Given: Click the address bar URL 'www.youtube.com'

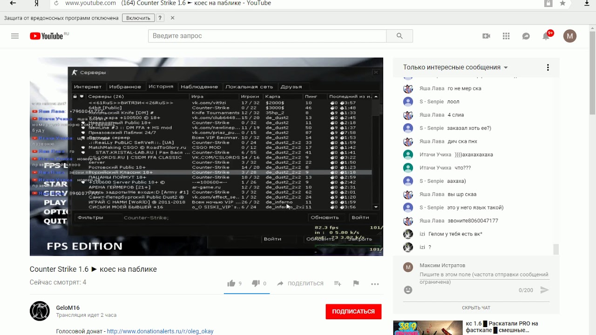Looking at the screenshot, I should [x=90, y=3].
